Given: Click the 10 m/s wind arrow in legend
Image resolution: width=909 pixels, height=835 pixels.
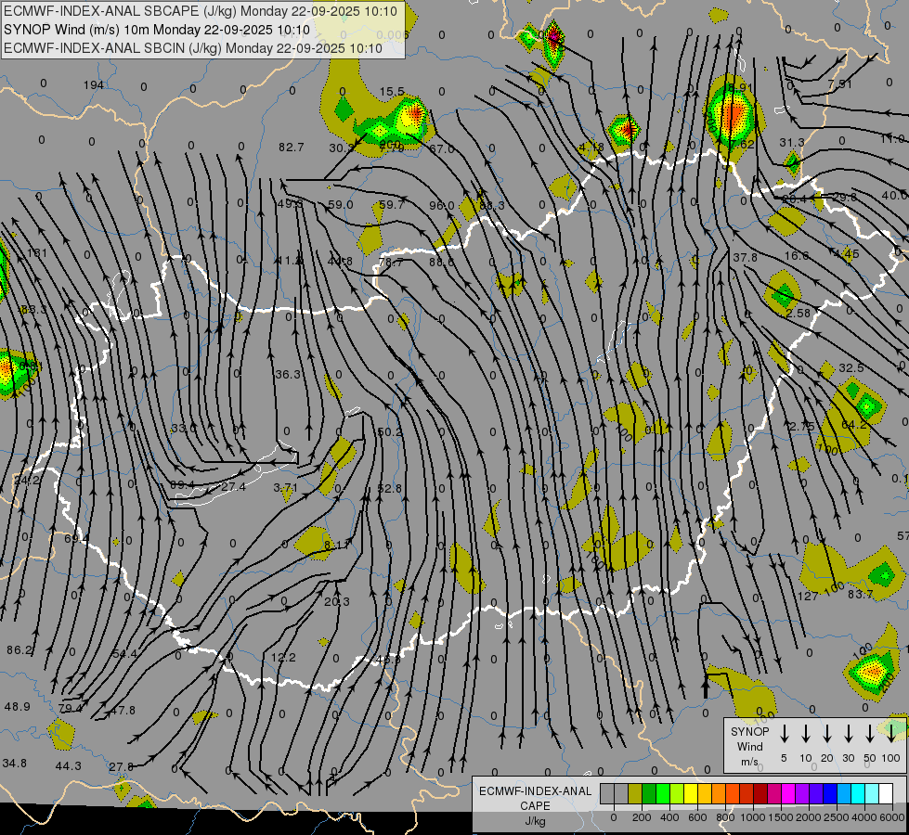Looking at the screenshot, I should (x=806, y=734).
